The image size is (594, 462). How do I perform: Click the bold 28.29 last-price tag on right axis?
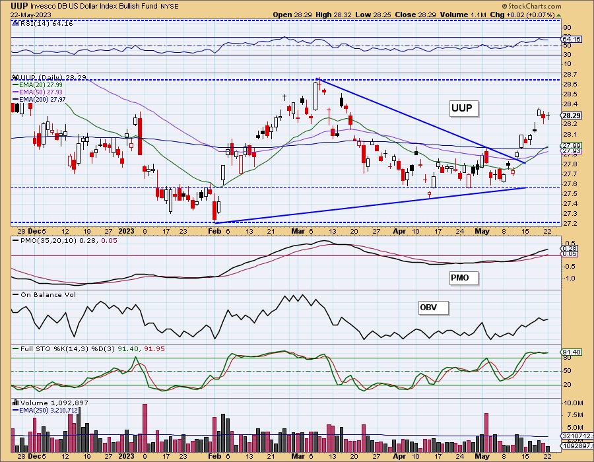[572, 115]
